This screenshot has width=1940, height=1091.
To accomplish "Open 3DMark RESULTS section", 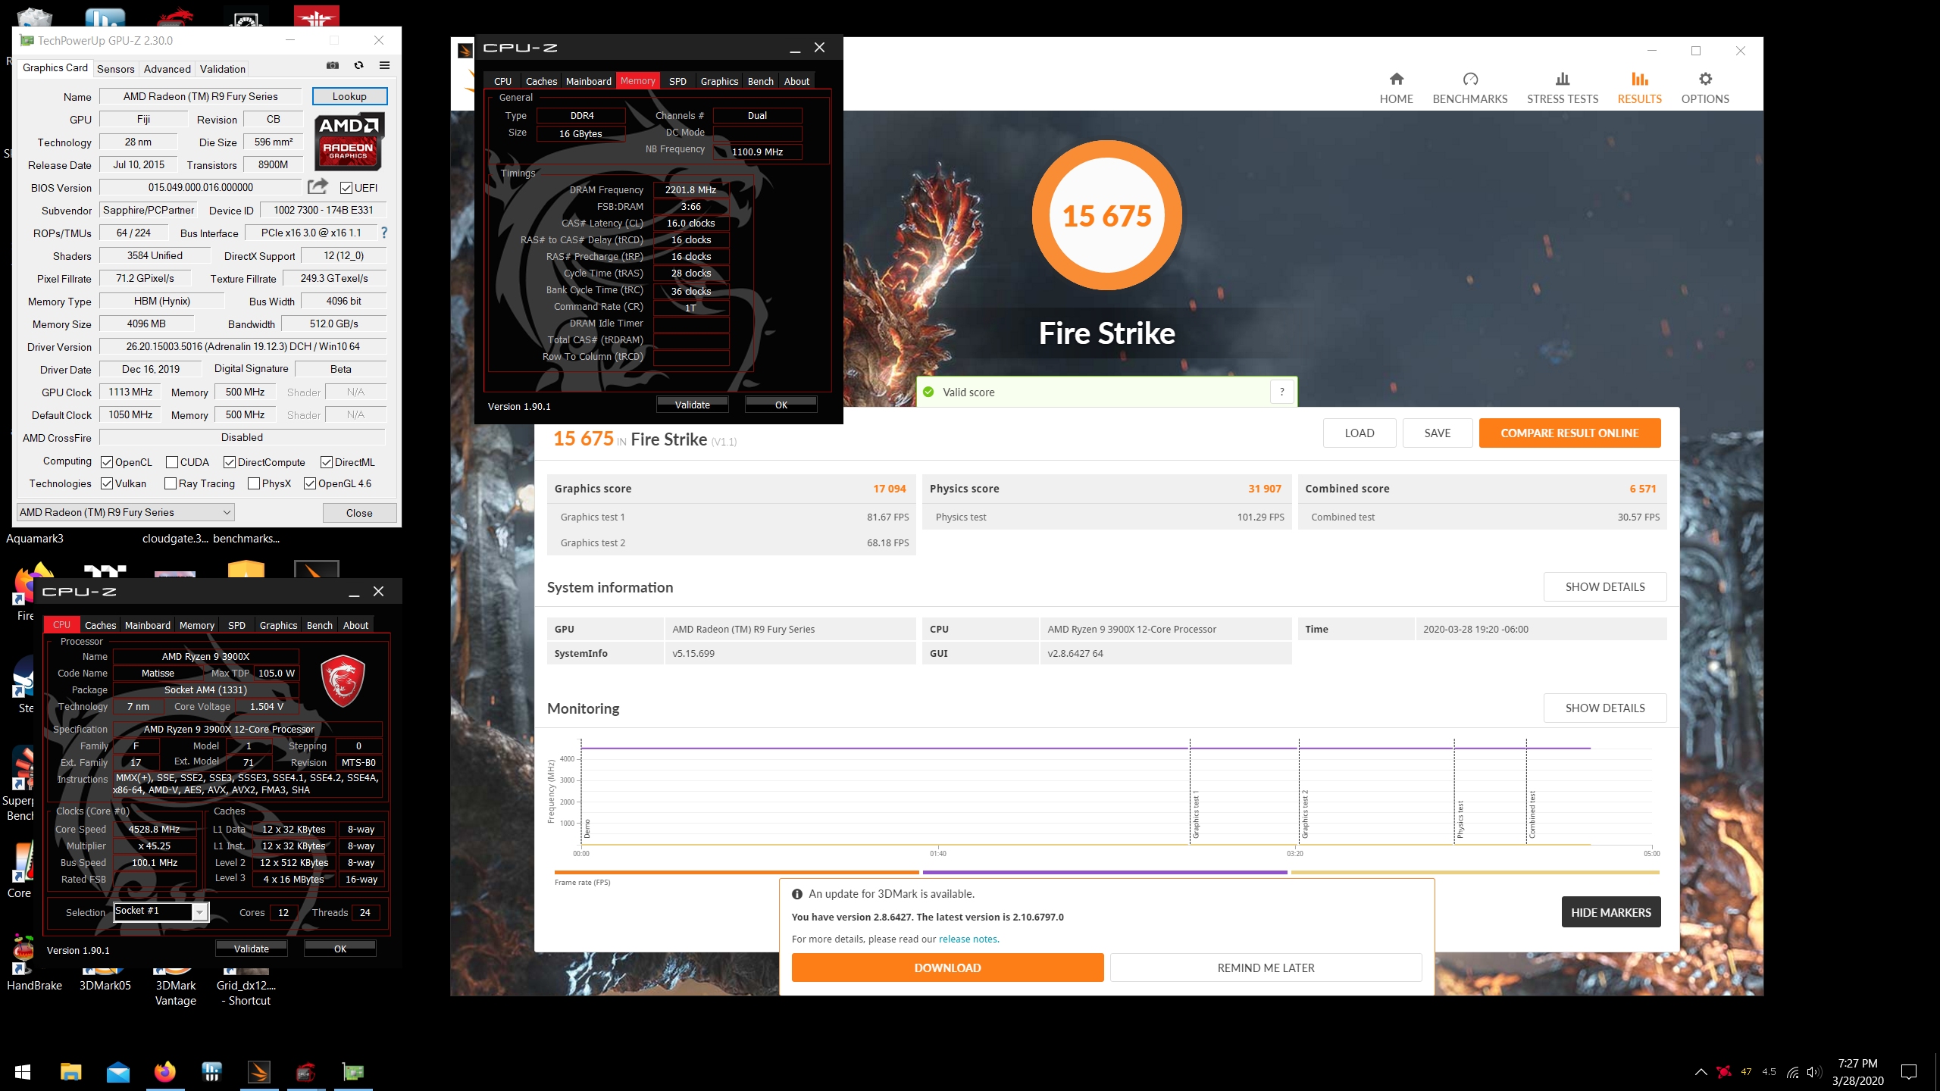I will point(1639,89).
